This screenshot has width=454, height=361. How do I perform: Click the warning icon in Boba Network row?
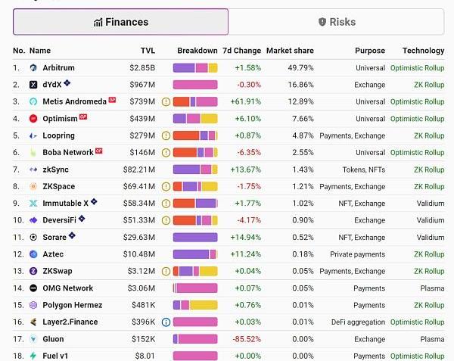[166, 153]
